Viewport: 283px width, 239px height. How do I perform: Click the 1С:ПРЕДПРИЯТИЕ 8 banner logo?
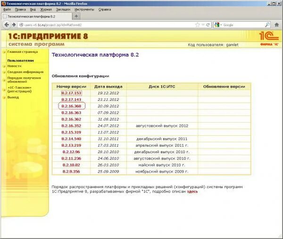(48, 36)
